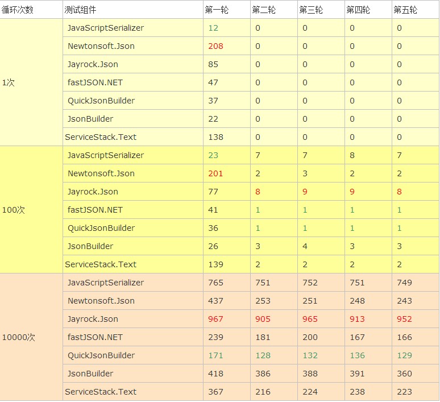Click value 224 in ServiceStack.Text row

pyautogui.click(x=310, y=392)
